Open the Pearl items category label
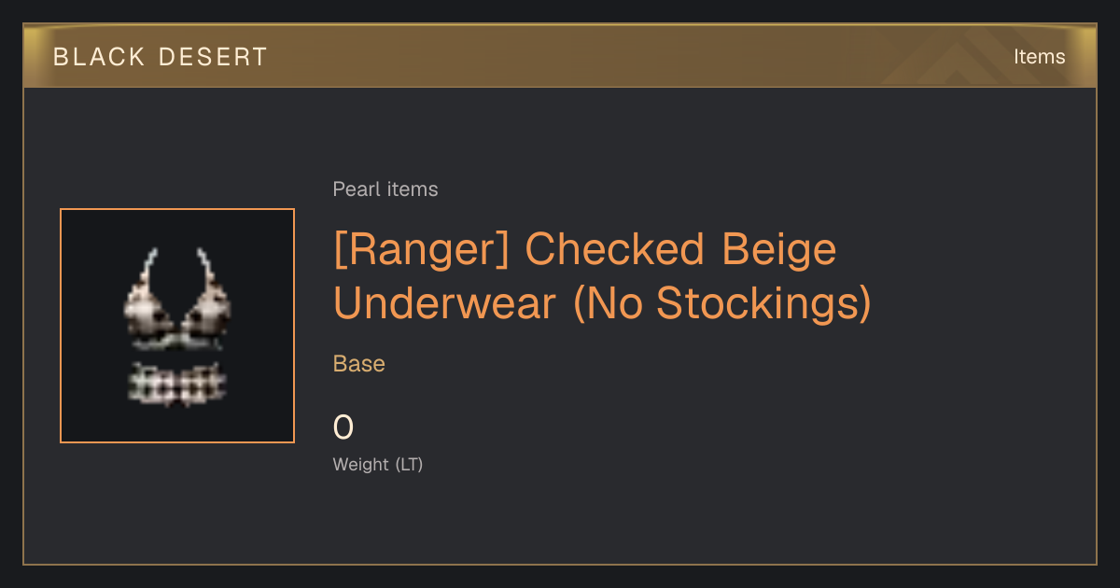Screen dimensions: 1120x588 pyautogui.click(x=385, y=189)
